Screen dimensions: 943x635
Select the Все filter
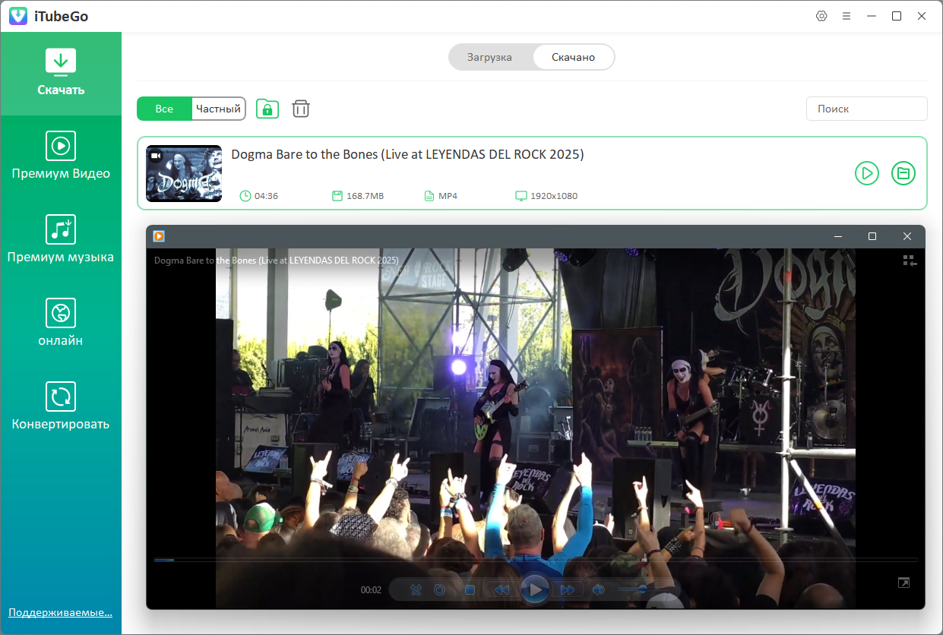click(164, 109)
